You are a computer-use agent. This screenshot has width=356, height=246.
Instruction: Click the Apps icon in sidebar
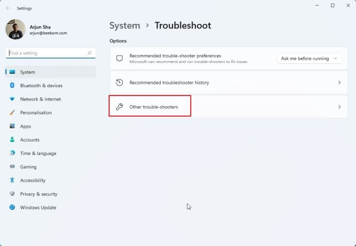12,126
